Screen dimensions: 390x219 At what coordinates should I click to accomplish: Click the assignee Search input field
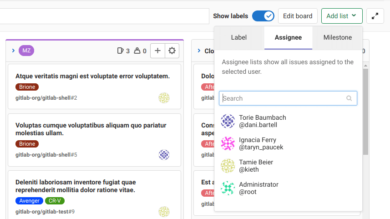tap(282, 98)
